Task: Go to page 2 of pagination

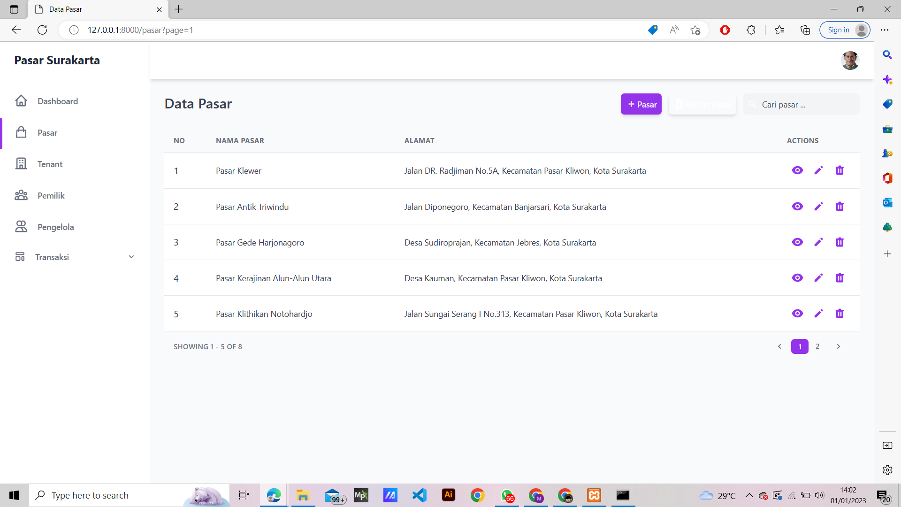Action: point(817,346)
